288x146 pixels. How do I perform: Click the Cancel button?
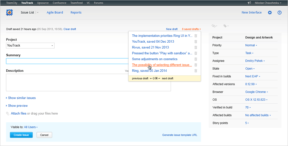pos(44,135)
